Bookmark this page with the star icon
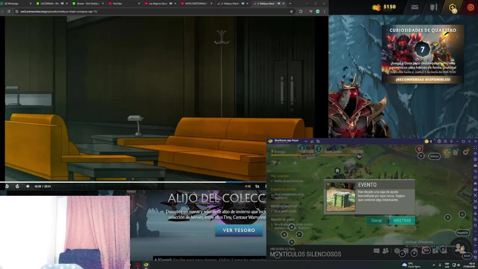 [x=291, y=12]
